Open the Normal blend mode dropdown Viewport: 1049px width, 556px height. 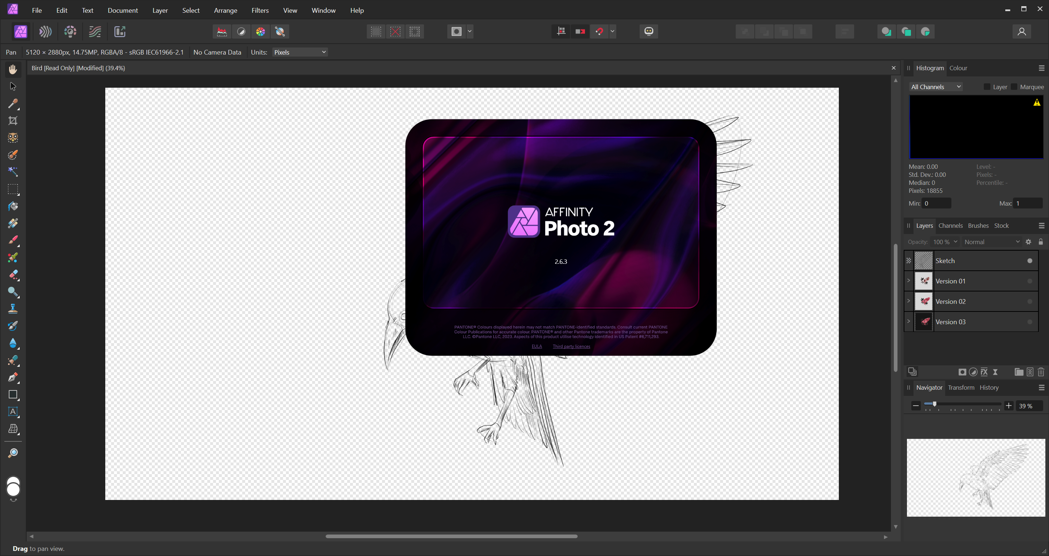click(991, 242)
